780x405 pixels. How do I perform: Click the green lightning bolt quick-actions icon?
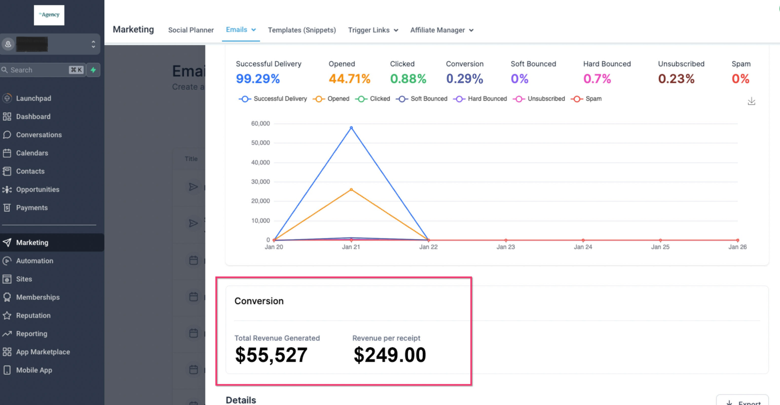[x=93, y=70]
